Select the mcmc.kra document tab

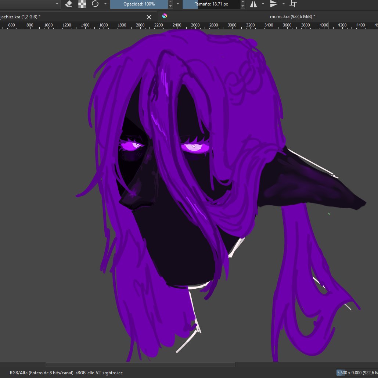[292, 17]
